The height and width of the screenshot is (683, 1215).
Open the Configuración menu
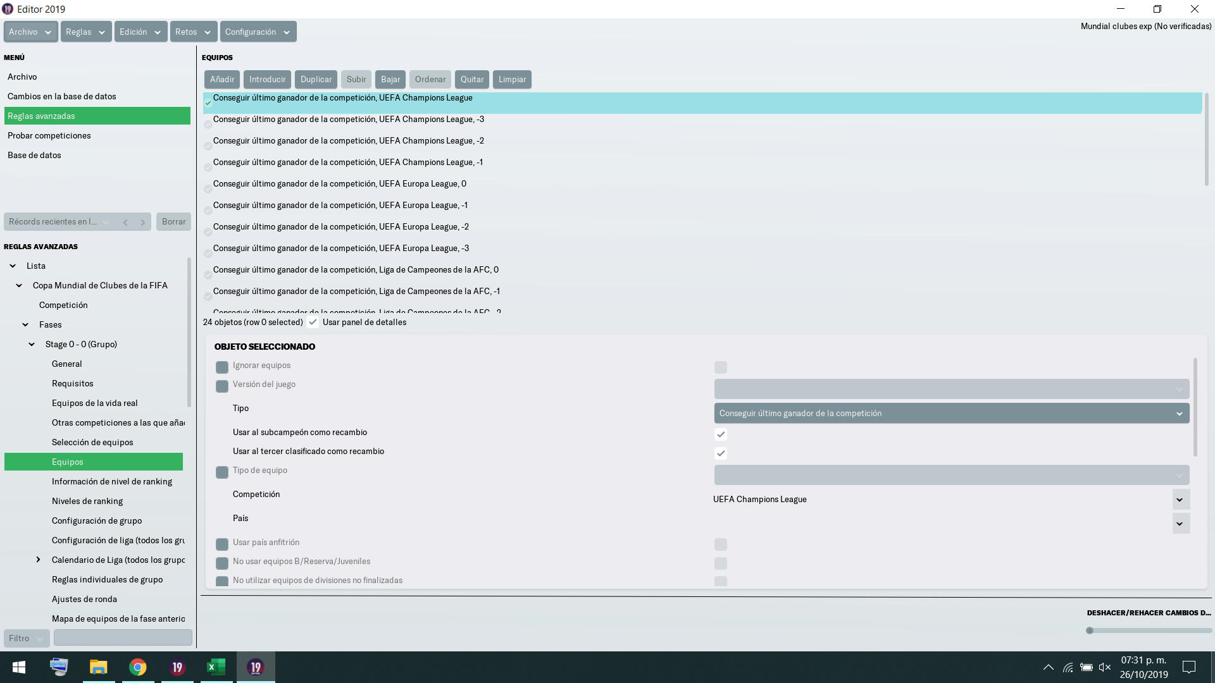tap(258, 32)
